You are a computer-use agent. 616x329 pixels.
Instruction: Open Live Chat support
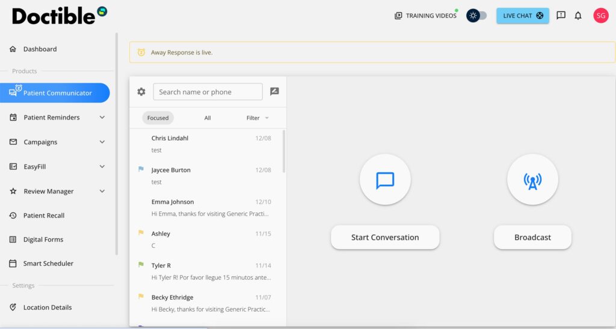(x=523, y=16)
